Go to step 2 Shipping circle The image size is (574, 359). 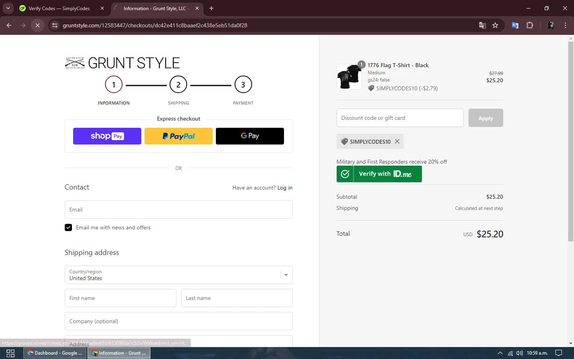tap(178, 85)
